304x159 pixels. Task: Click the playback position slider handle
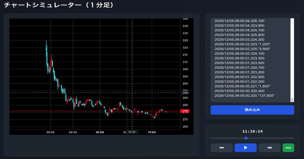tap(246, 138)
